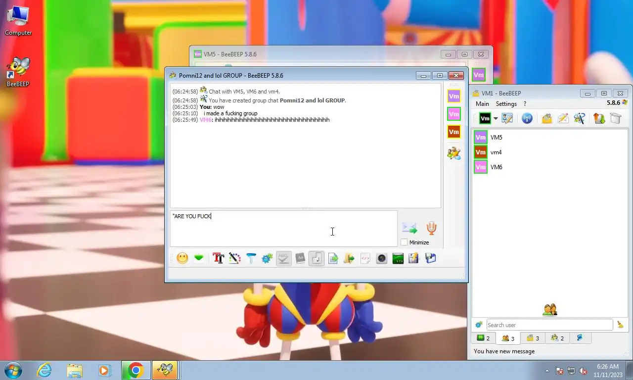
Task: Click the 5.8.6 version label in VM1 window
Action: pos(613,103)
